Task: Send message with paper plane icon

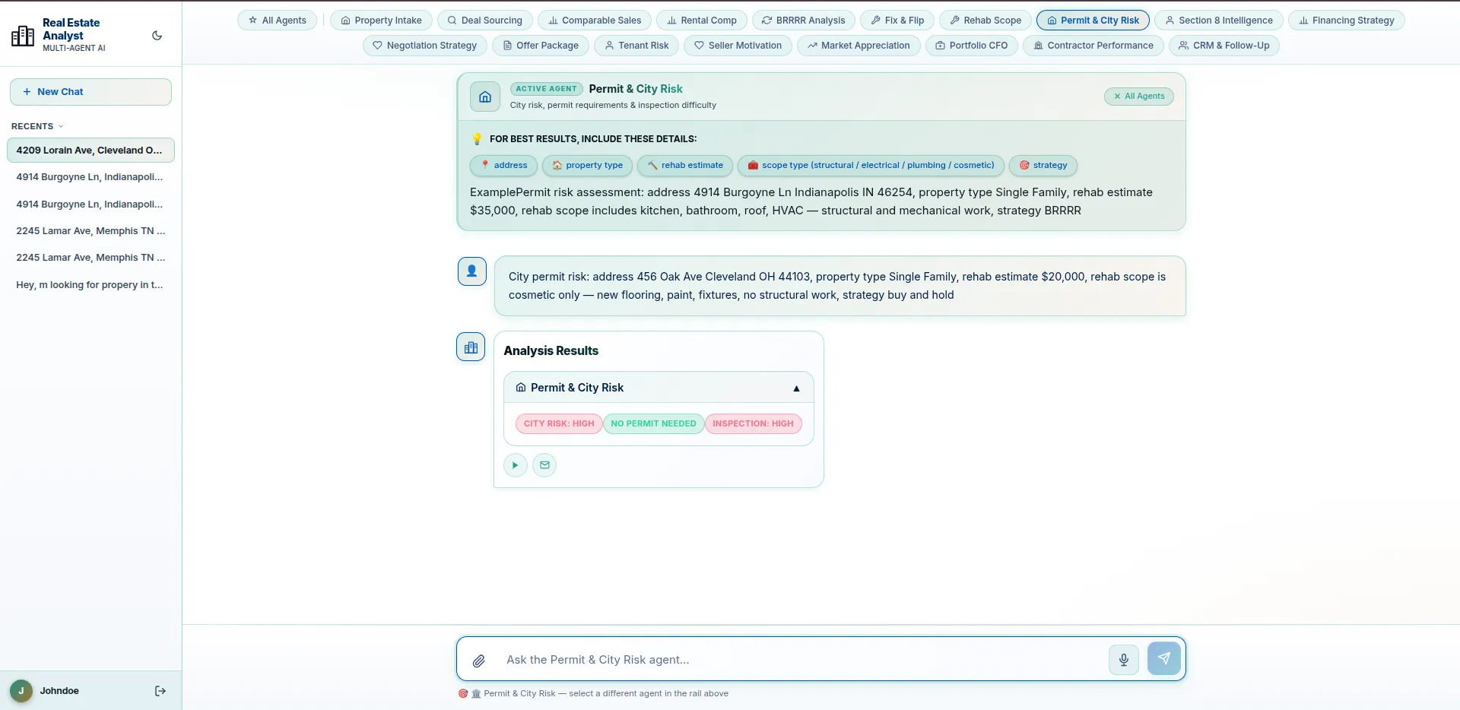Action: click(1163, 658)
